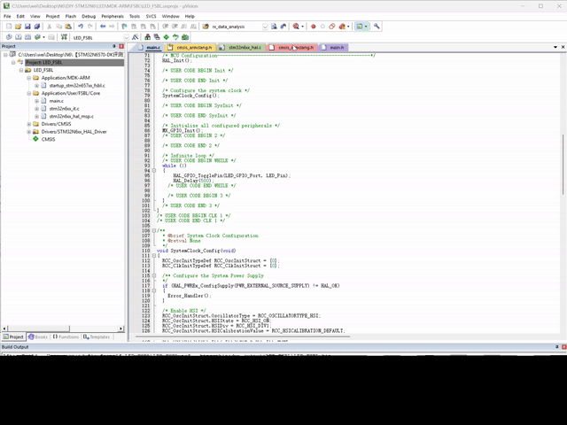Open the rx_data_analysis find dropdown
567x425 pixels.
[x=265, y=27]
